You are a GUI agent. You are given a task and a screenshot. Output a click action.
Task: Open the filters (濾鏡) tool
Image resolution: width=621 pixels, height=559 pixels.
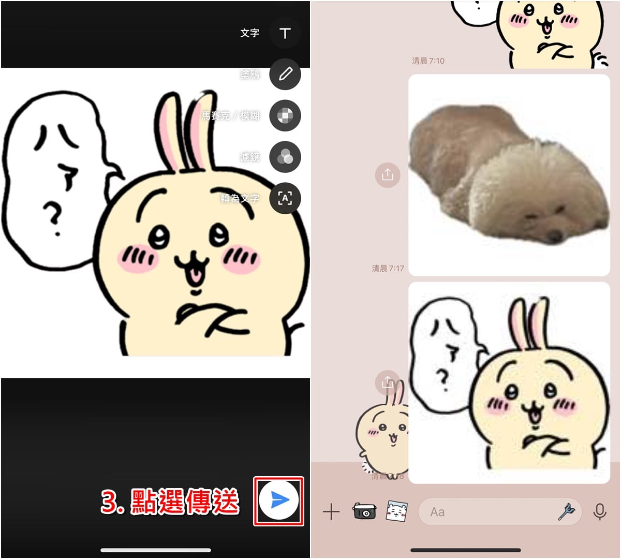285,157
